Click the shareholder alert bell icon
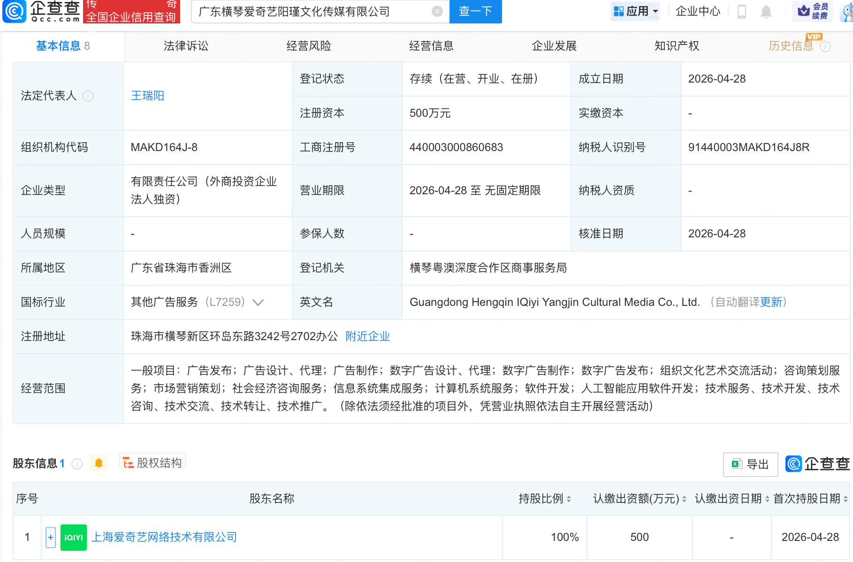The width and height of the screenshot is (853, 562). click(x=99, y=463)
